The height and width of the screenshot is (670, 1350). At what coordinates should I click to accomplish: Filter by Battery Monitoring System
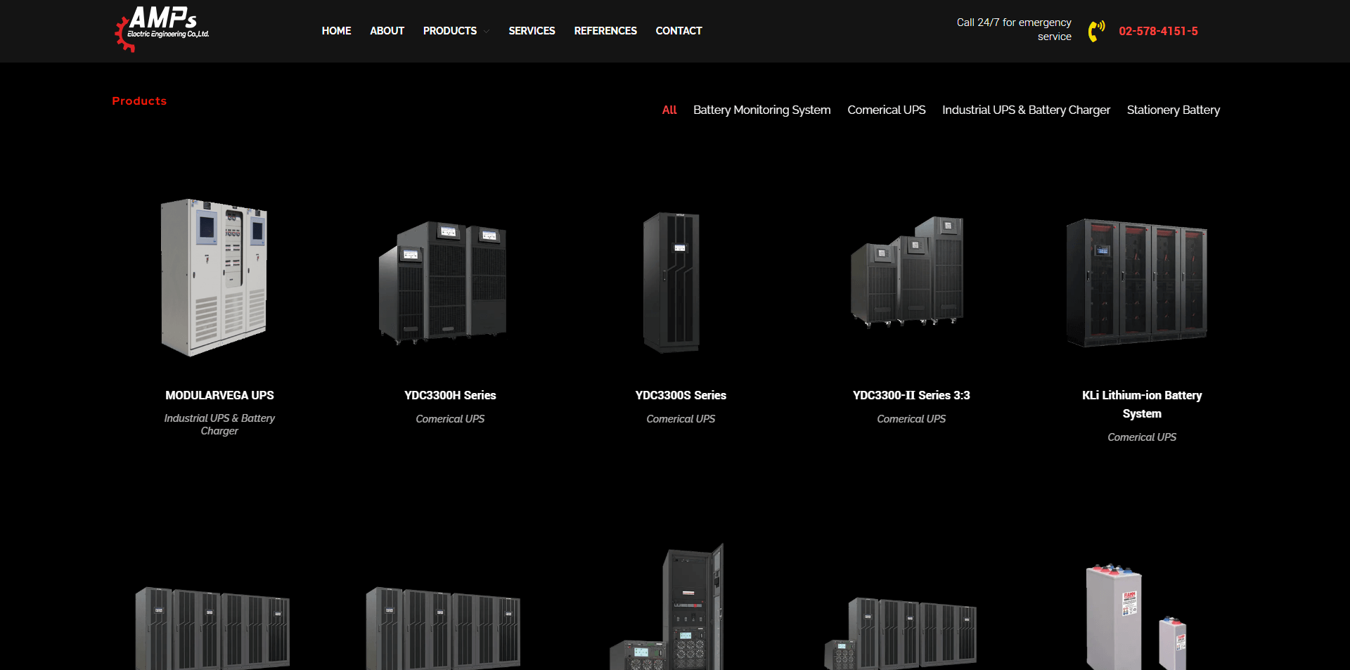(761, 110)
